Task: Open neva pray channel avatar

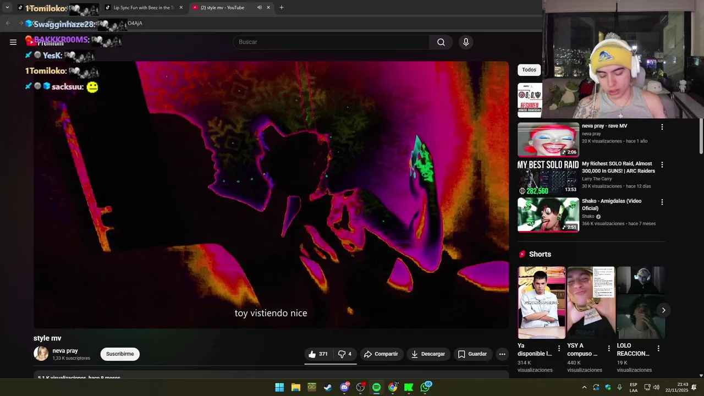Action: (41, 354)
